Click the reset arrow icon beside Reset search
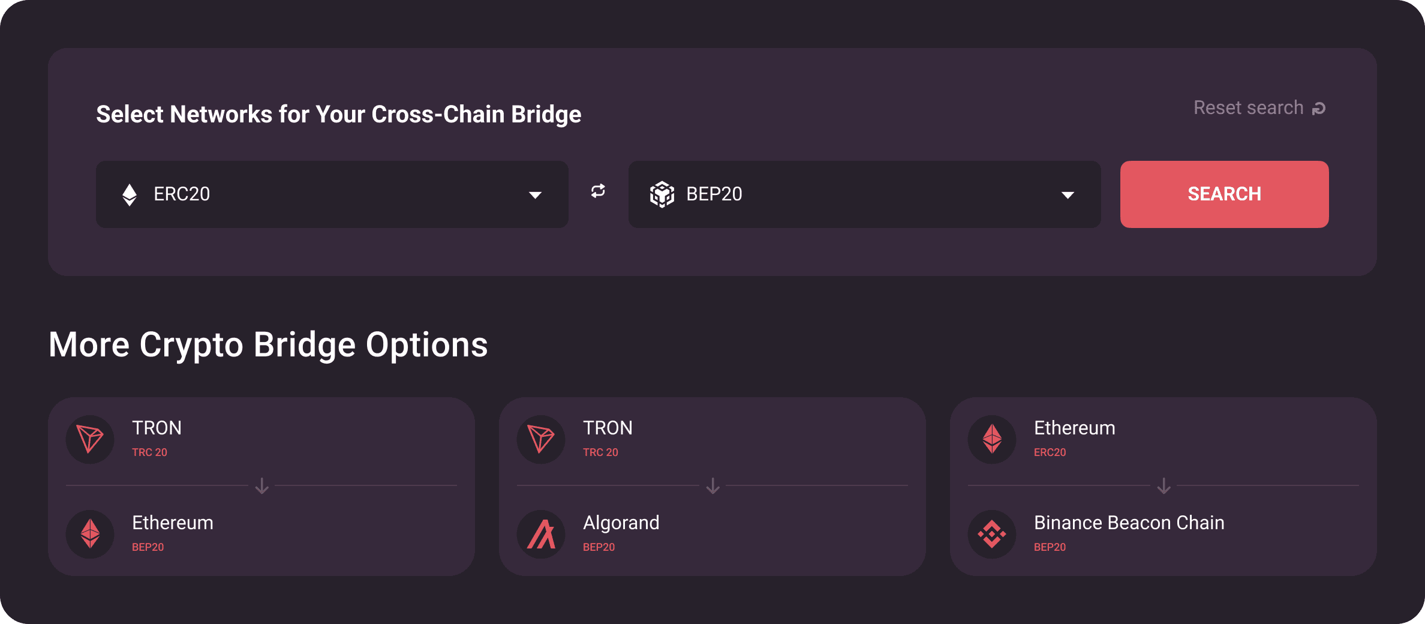This screenshot has height=624, width=1425. click(x=1319, y=109)
